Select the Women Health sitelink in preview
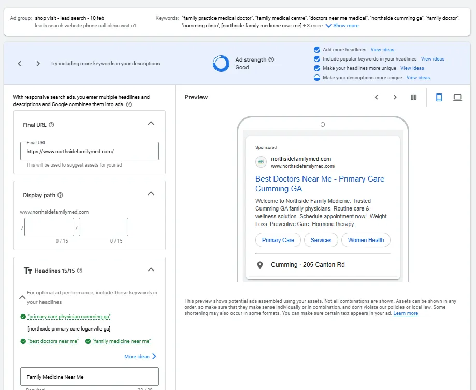Image resolution: width=476 pixels, height=390 pixels. [366, 240]
